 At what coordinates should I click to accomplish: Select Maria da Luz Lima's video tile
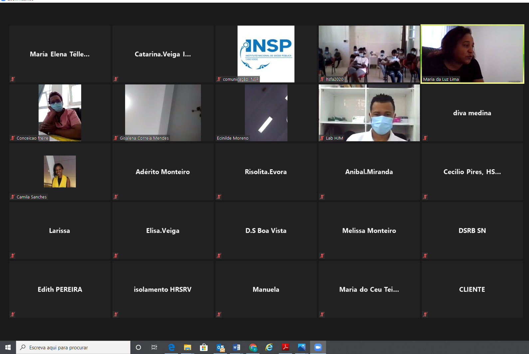pyautogui.click(x=472, y=54)
